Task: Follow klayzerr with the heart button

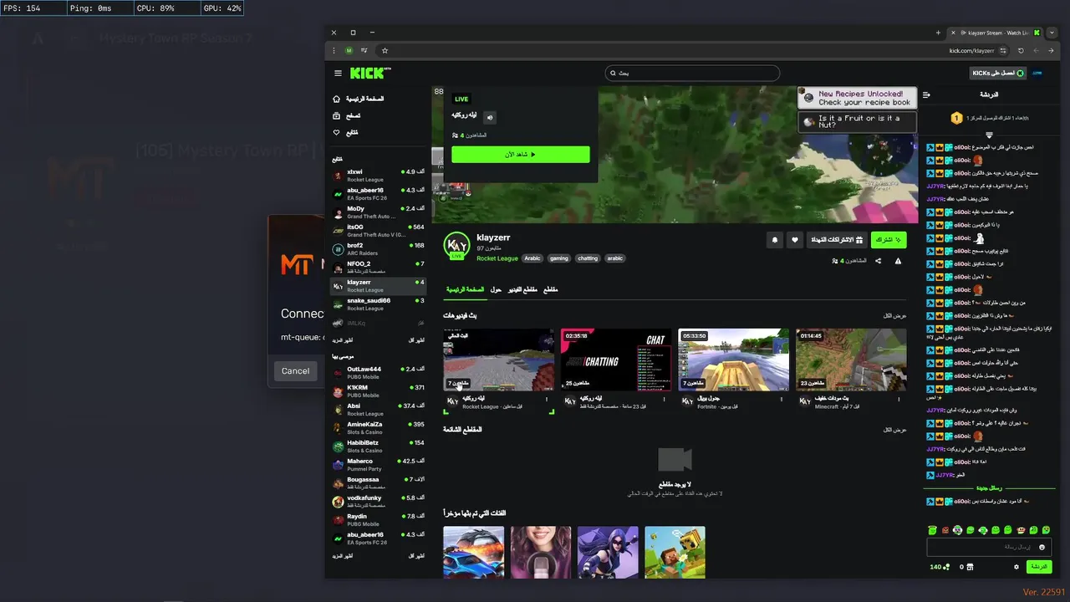Action: tap(795, 240)
